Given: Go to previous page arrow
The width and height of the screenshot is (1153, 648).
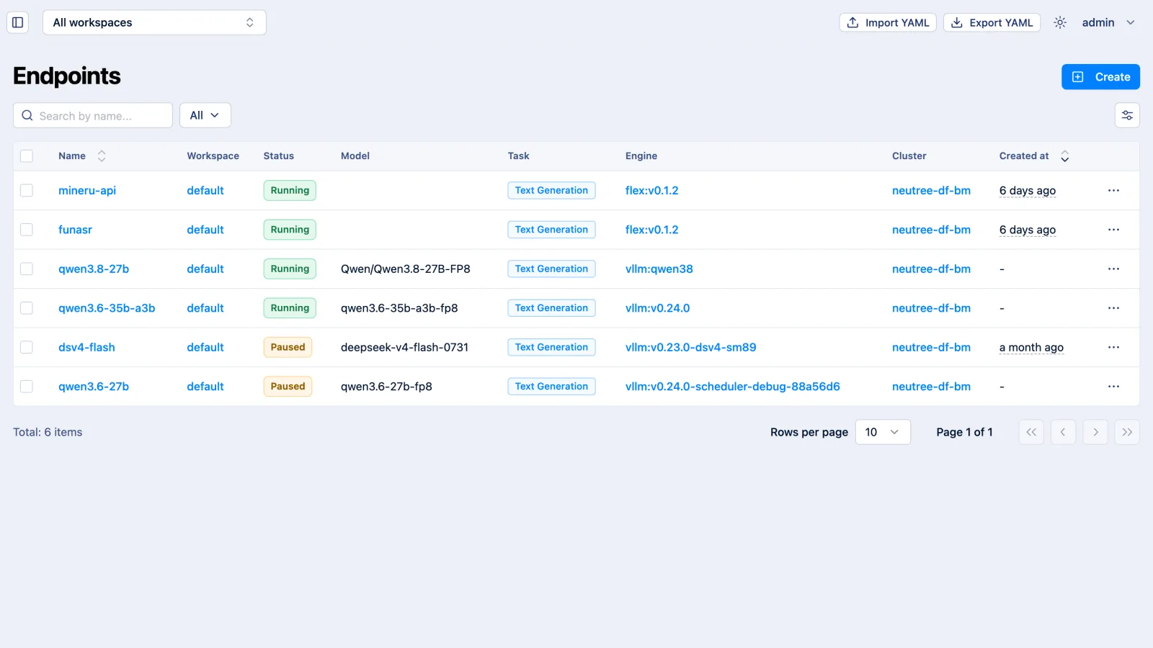Looking at the screenshot, I should click(x=1063, y=432).
